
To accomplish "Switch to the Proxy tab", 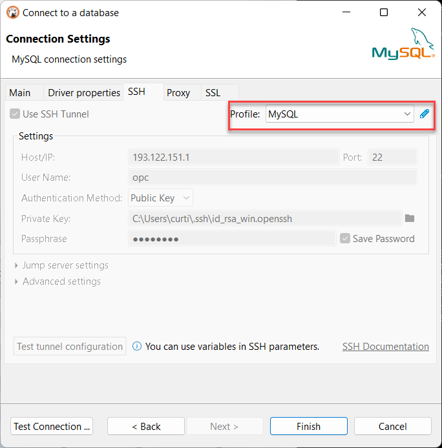I will [x=178, y=93].
